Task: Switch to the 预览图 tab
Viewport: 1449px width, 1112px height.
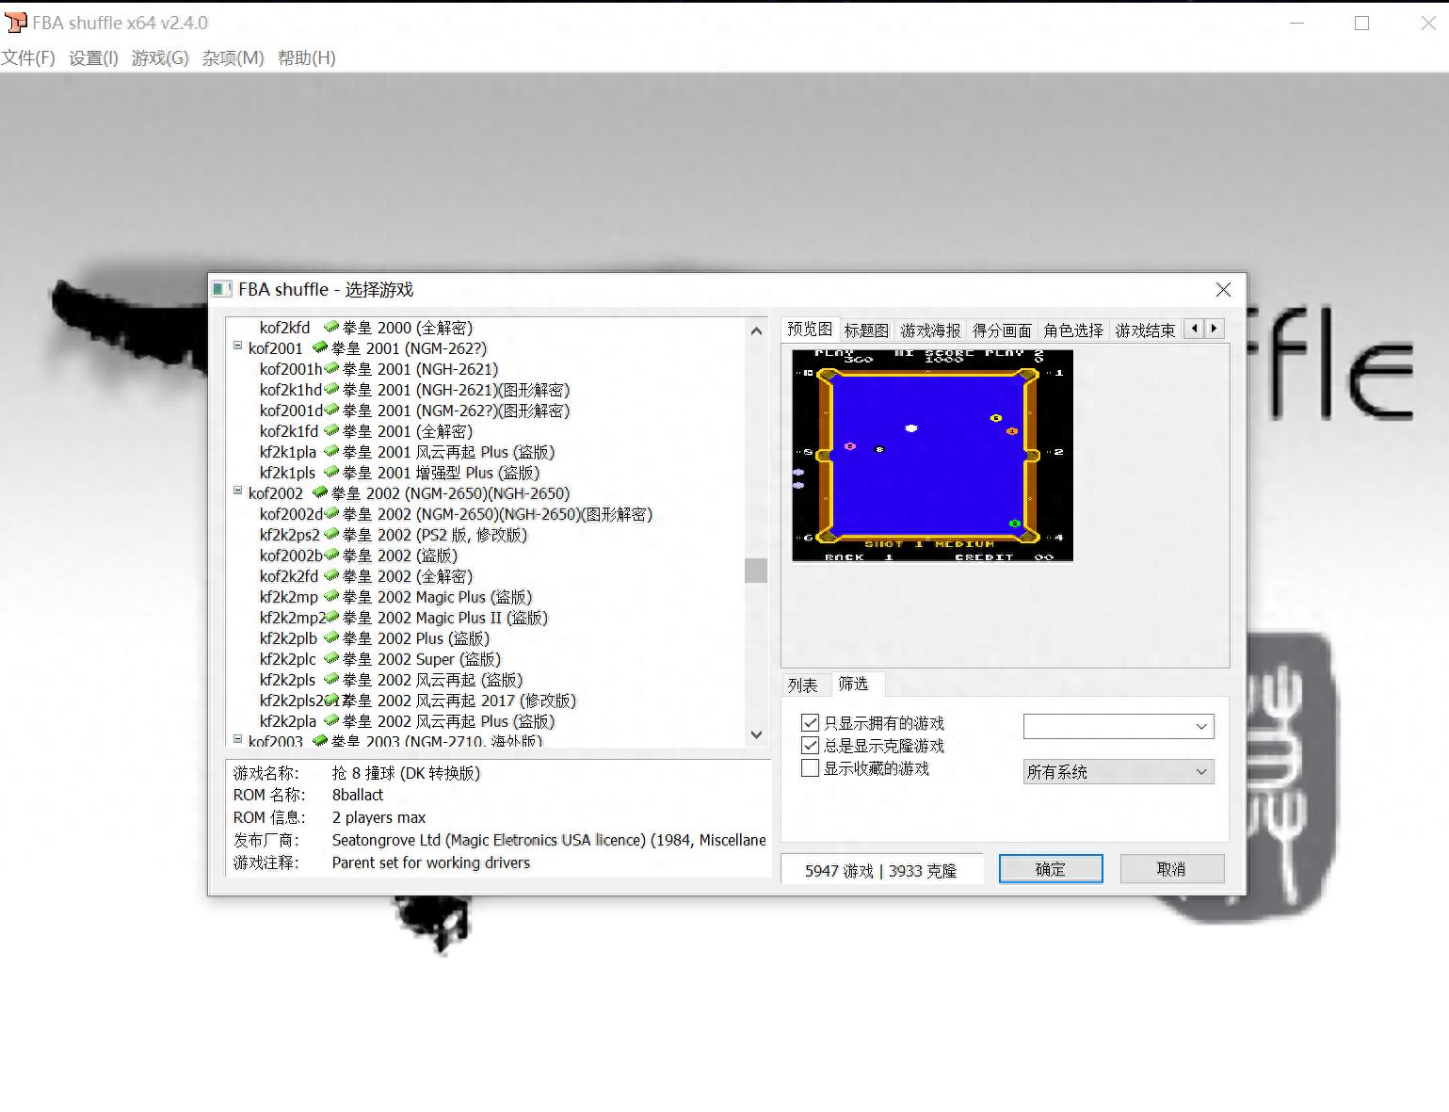Action: 810,329
